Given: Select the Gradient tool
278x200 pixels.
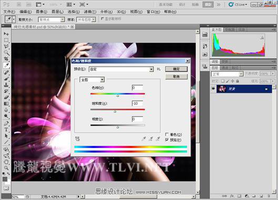Looking at the screenshot, I should click(x=6, y=103).
